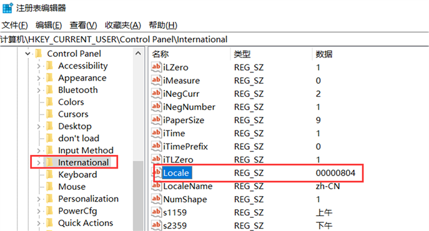Click the iTimePrefix string value icon
Image resolution: width=429 pixels, height=231 pixels.
pos(156,146)
